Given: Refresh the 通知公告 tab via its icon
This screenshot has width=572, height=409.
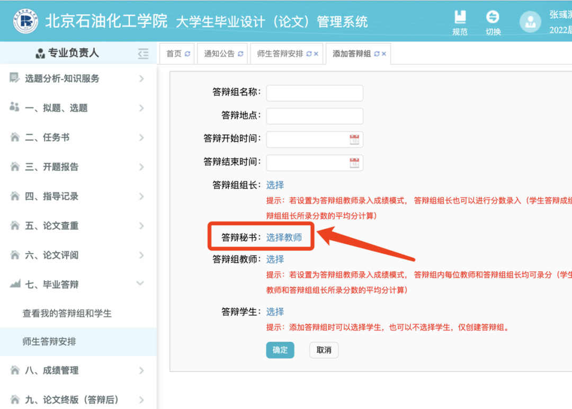Looking at the screenshot, I should 240,54.
